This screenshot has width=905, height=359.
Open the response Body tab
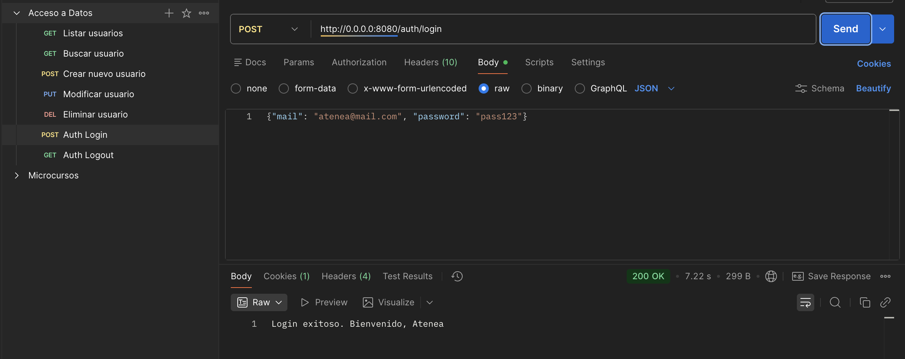pos(241,276)
